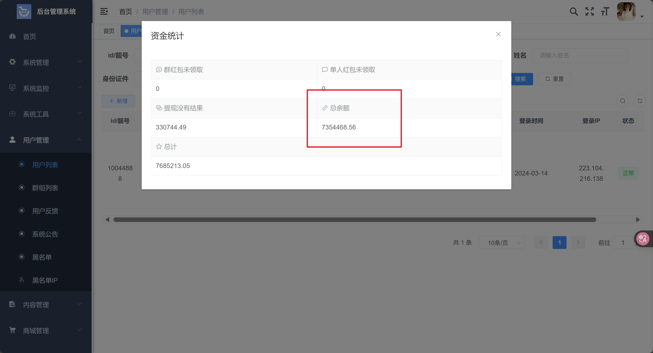Close the 资金统计 dialog
This screenshot has height=353, width=653.
498,34
